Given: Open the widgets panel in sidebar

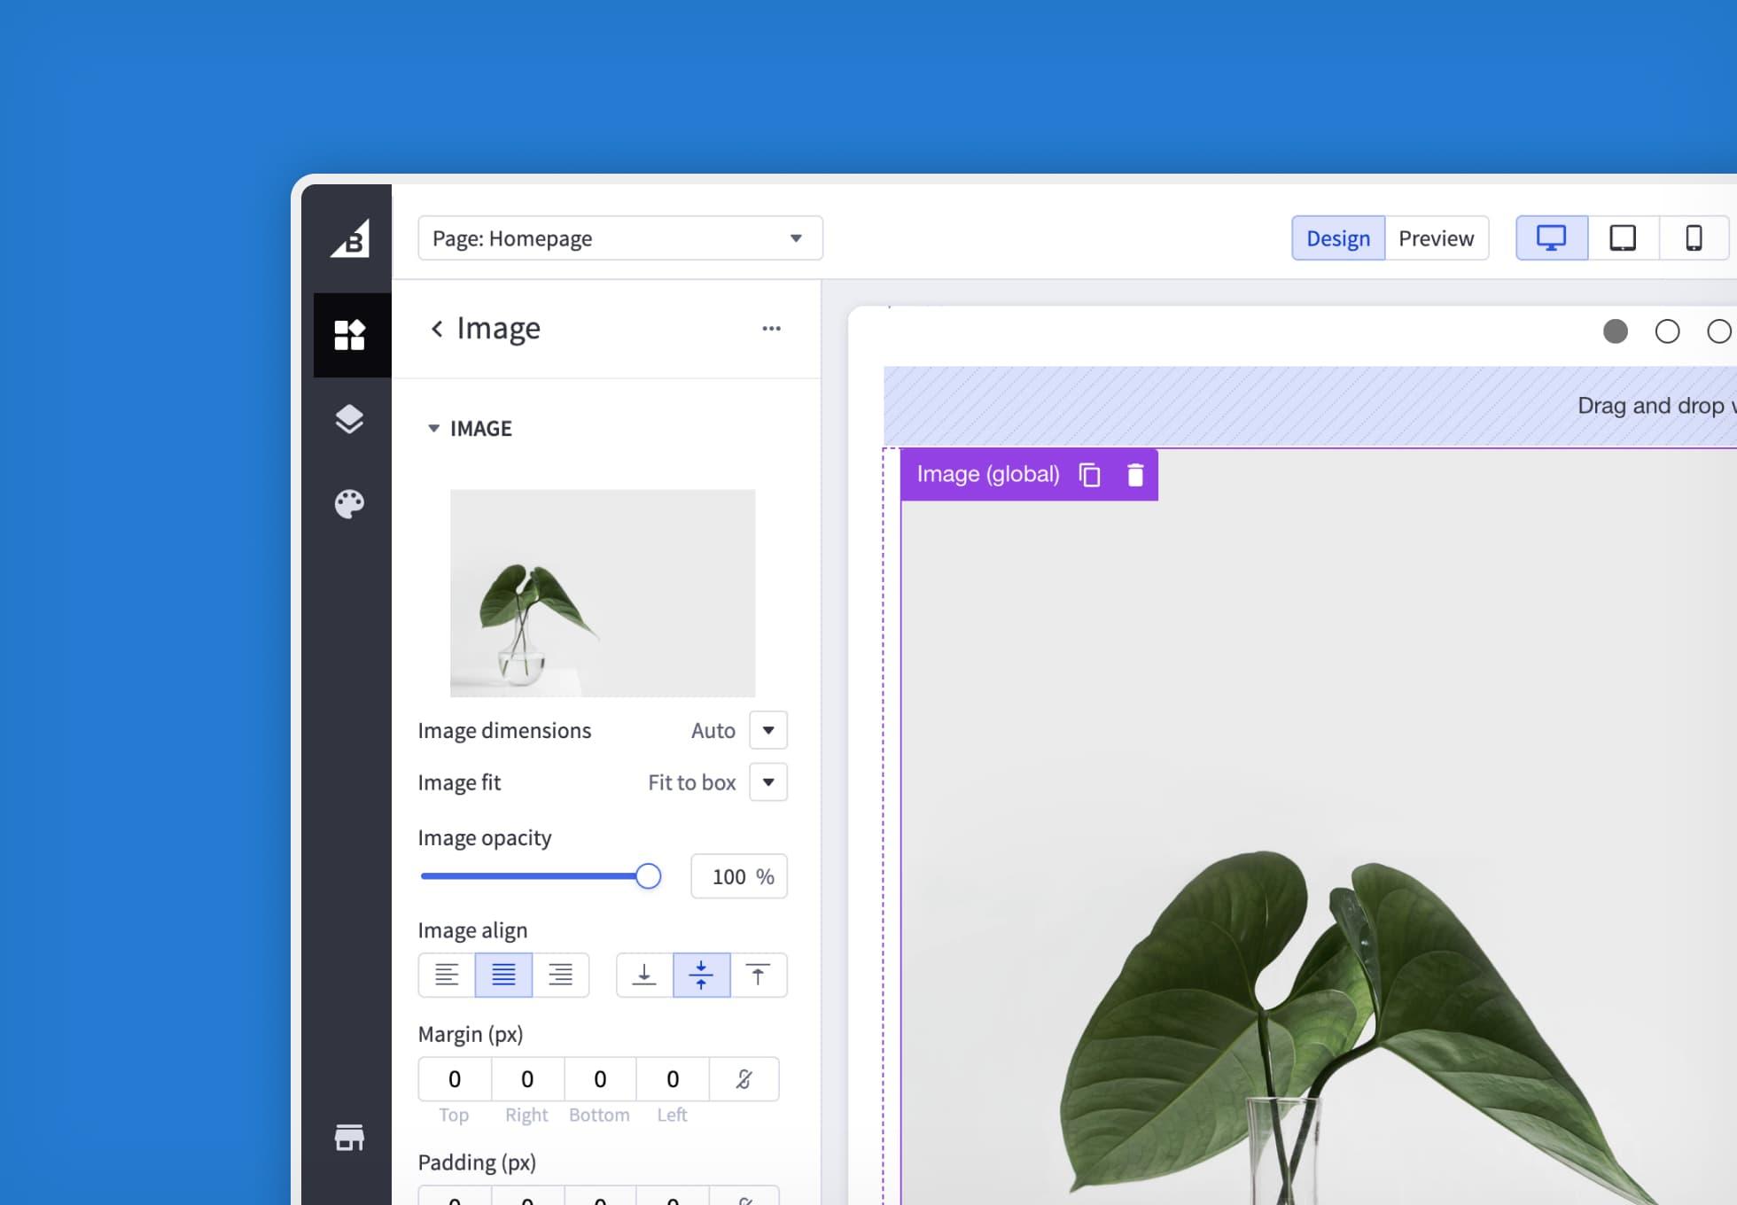Looking at the screenshot, I should [x=350, y=335].
